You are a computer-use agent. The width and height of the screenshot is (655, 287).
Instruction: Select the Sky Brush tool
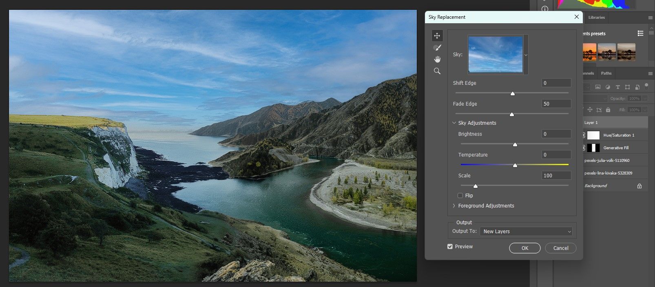click(437, 48)
